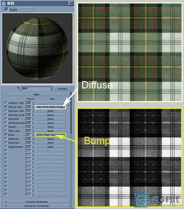
Task: Click the pick material eyedropper icon
Action: [x=19, y=89]
